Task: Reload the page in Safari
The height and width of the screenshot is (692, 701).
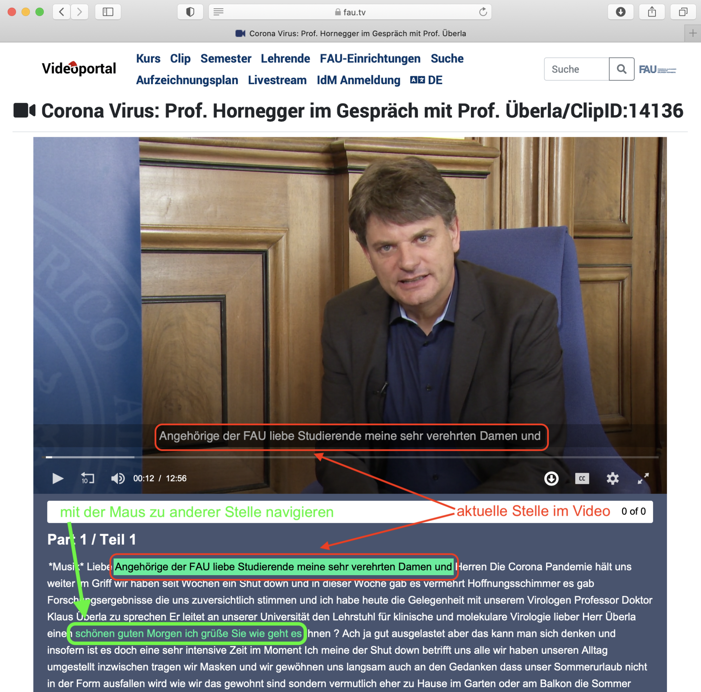Action: coord(483,12)
